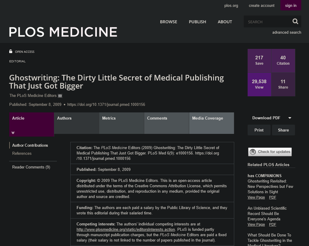Click the 'Funding:' label in the article info box
The height and width of the screenshot is (246, 309).
click(85, 208)
